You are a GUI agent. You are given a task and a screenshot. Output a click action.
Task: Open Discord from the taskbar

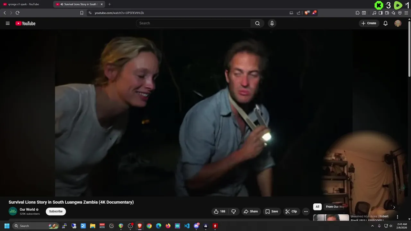point(196,226)
